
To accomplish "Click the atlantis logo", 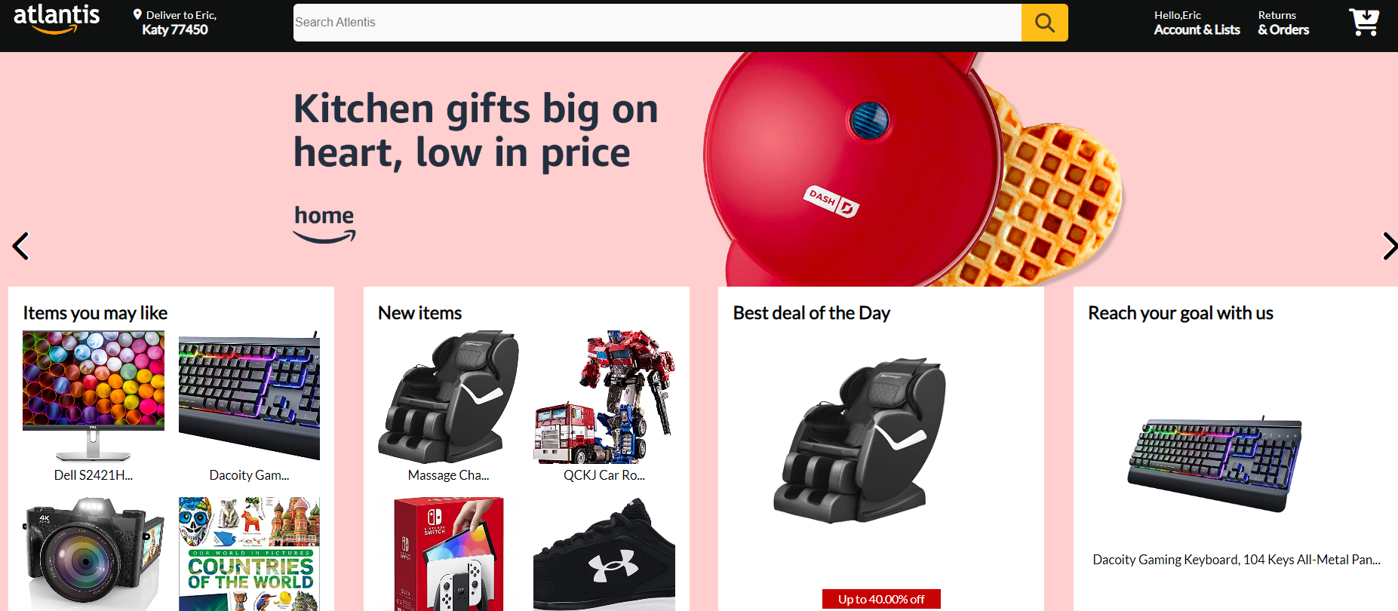I will pos(57,20).
